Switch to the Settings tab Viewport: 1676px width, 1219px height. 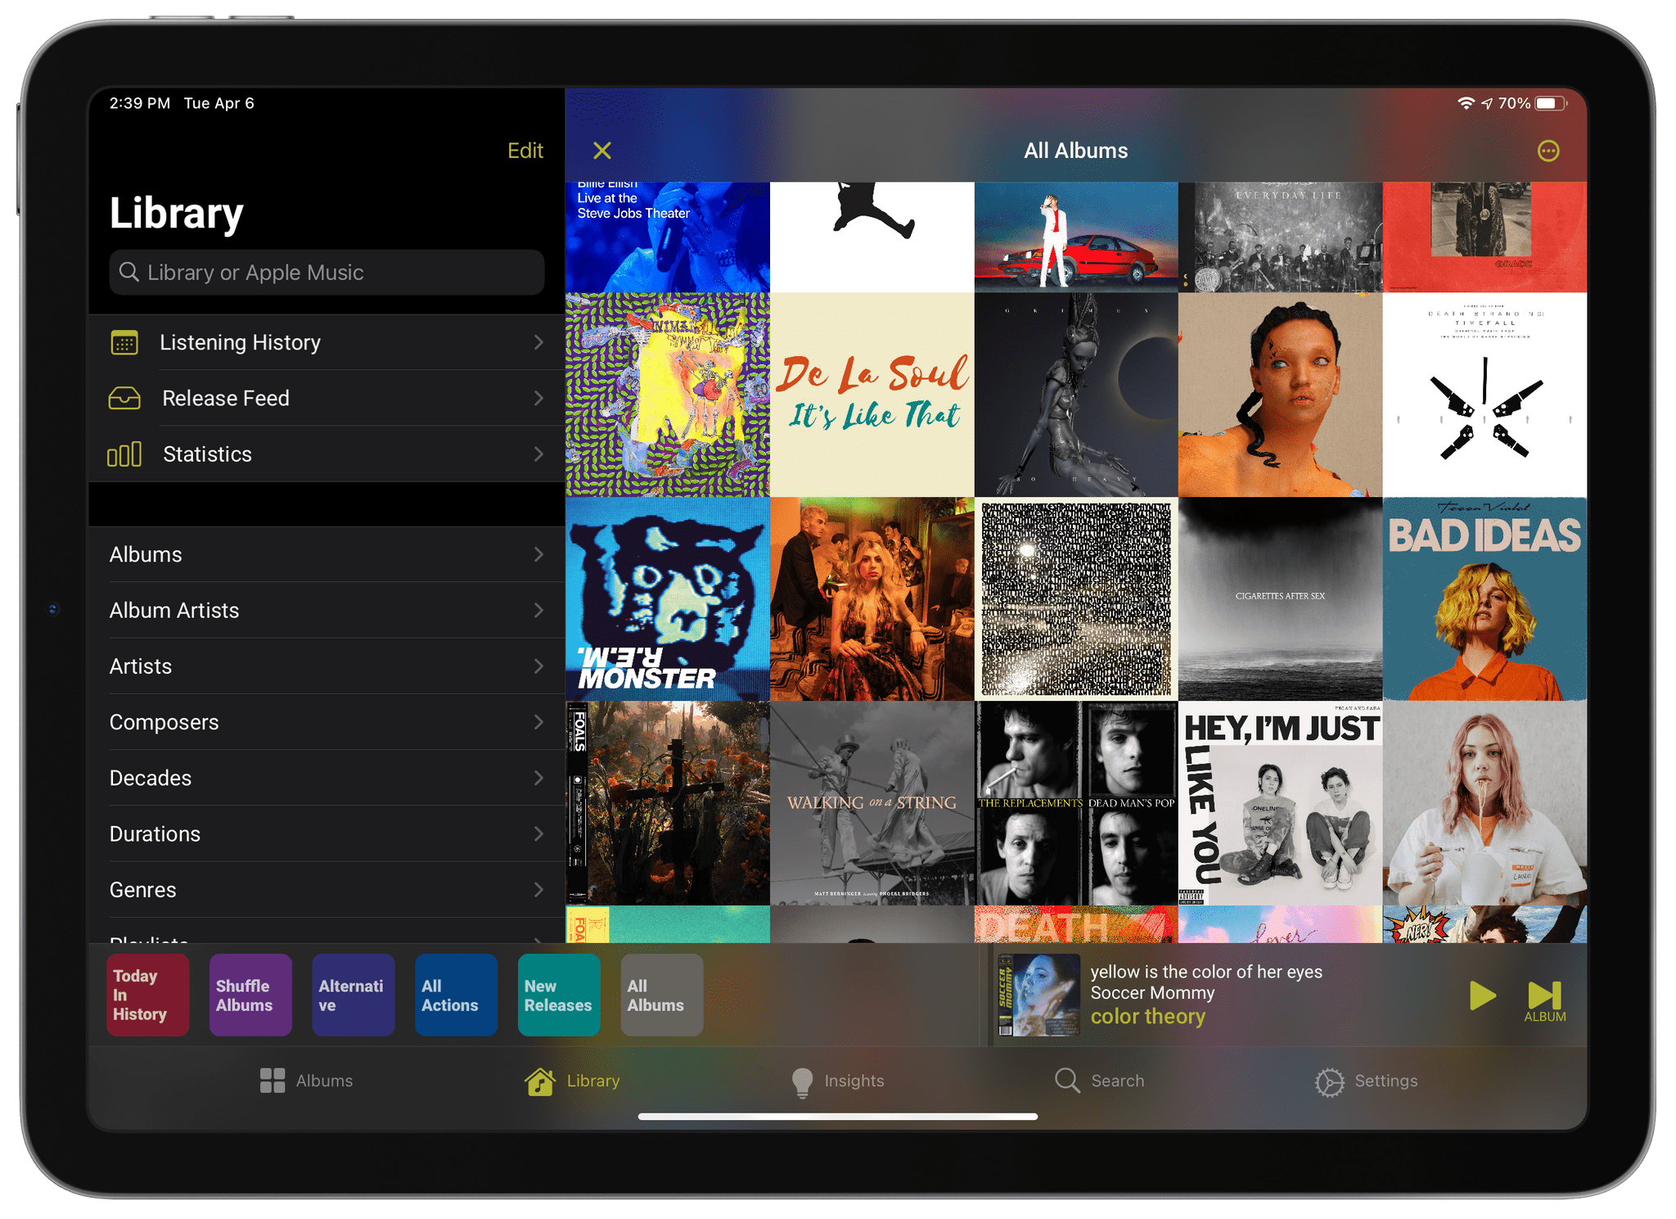[x=1367, y=1078]
